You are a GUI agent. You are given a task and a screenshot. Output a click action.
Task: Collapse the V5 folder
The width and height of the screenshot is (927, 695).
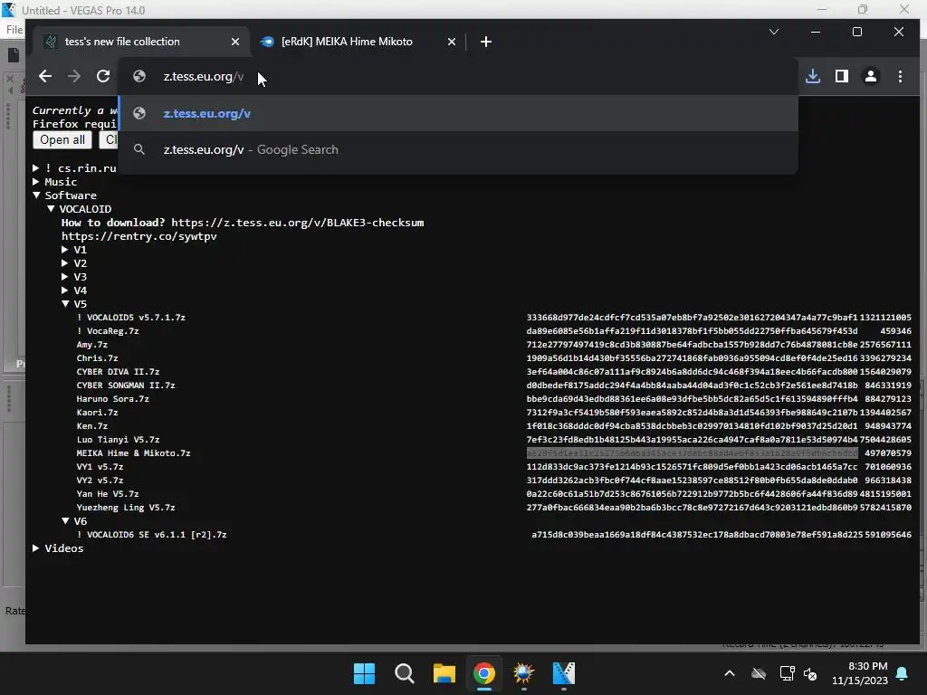(65, 304)
